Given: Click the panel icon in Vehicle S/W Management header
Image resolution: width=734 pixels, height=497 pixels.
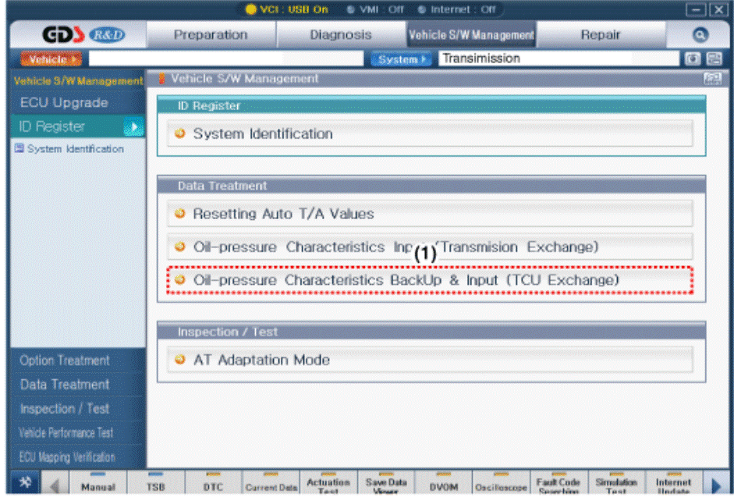Looking at the screenshot, I should [711, 78].
